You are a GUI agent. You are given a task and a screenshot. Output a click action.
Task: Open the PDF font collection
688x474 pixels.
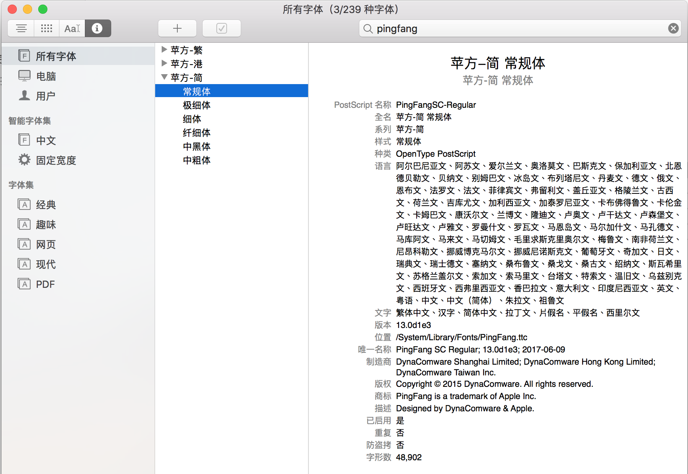tap(78, 284)
